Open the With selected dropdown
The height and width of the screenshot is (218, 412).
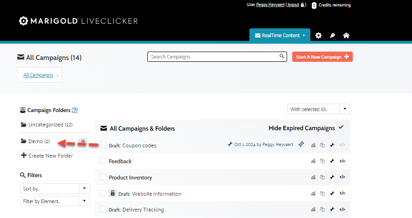click(318, 109)
